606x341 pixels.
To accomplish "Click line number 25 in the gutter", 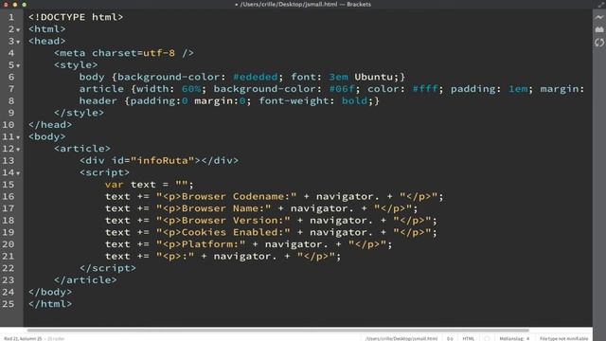I will [9, 304].
